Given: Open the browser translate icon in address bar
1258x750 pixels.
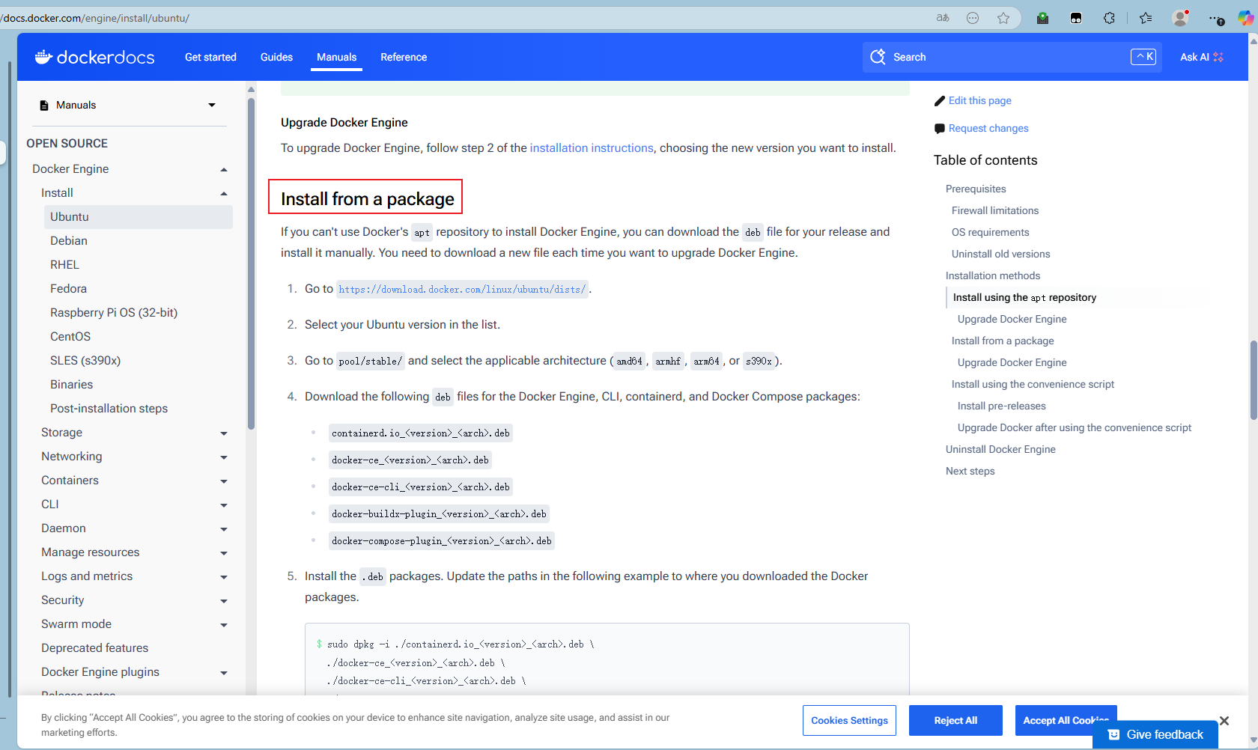Looking at the screenshot, I should tap(943, 18).
